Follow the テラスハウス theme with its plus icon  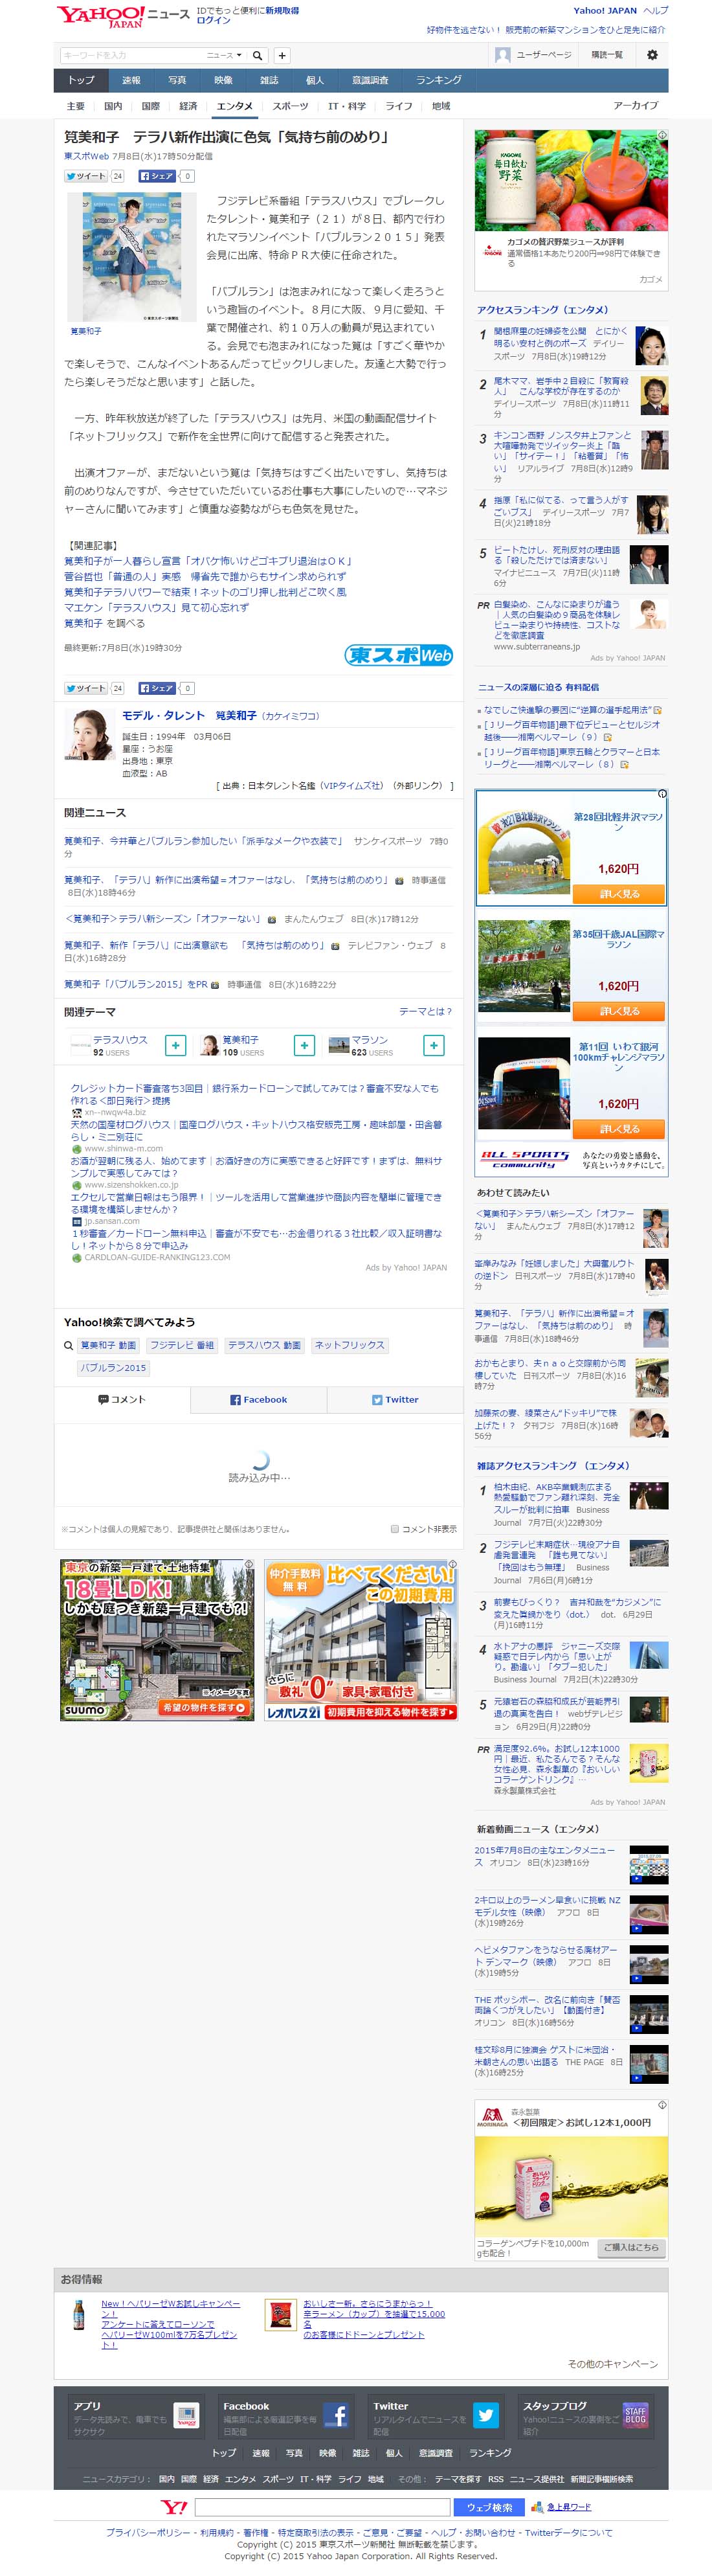point(175,1045)
